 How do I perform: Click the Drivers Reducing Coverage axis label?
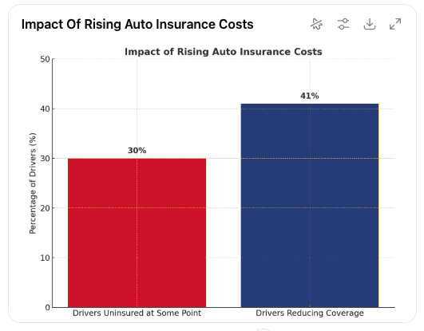(x=310, y=313)
